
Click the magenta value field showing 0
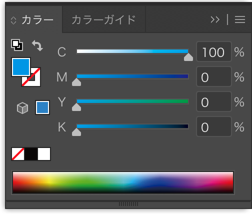(214, 76)
